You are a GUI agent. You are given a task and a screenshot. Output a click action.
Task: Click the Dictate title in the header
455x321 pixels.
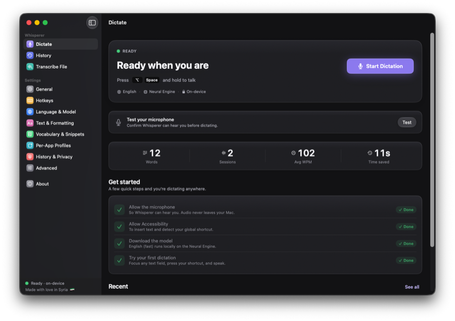[x=117, y=23]
